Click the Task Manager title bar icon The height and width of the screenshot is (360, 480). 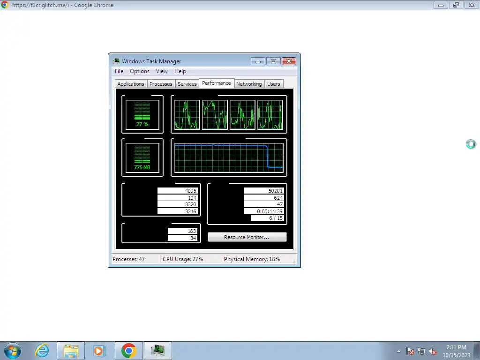tap(116, 61)
